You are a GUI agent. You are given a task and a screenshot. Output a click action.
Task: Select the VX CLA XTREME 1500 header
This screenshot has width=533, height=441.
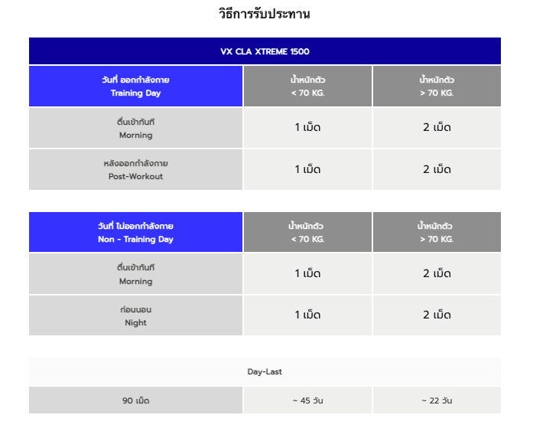pos(265,51)
